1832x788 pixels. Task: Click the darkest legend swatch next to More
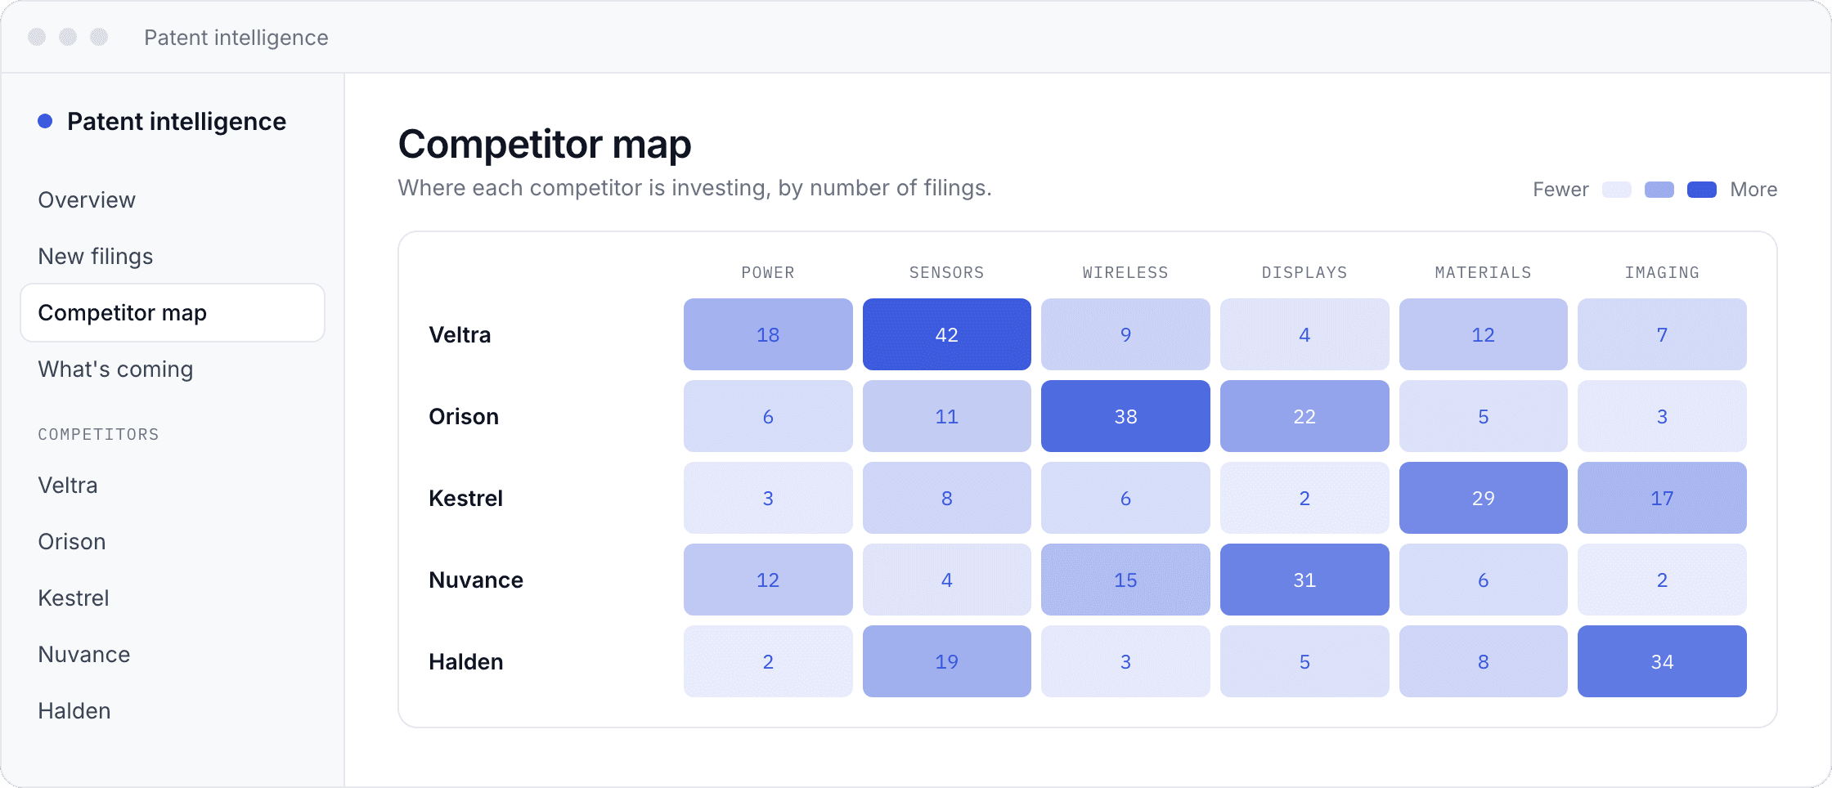1702,190
